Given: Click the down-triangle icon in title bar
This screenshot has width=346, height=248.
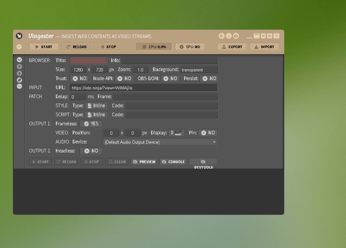Looking at the screenshot, I should (263, 36).
